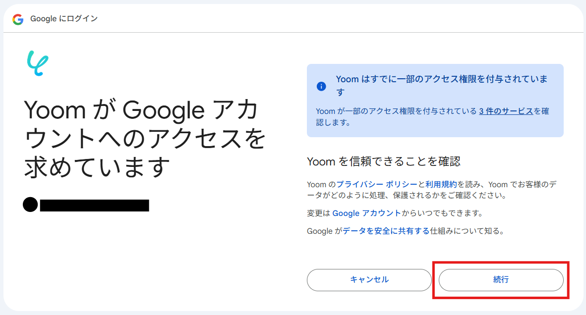
Task: Follow the Google アカウント link
Action: 366,213
